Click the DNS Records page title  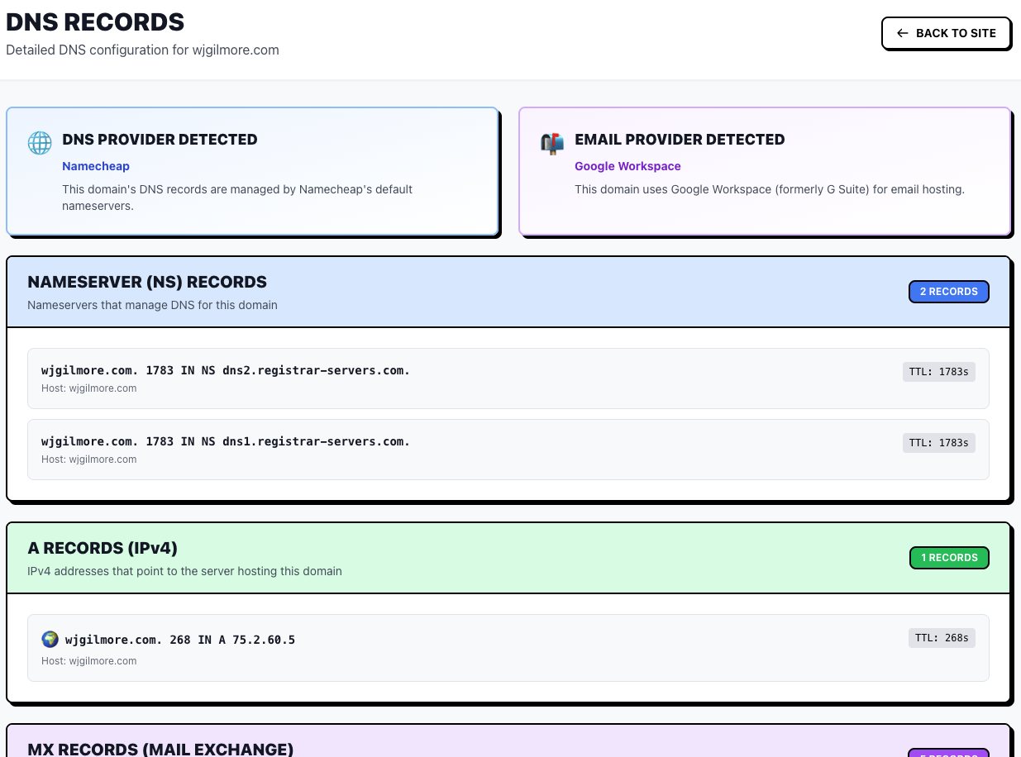pyautogui.click(x=95, y=21)
